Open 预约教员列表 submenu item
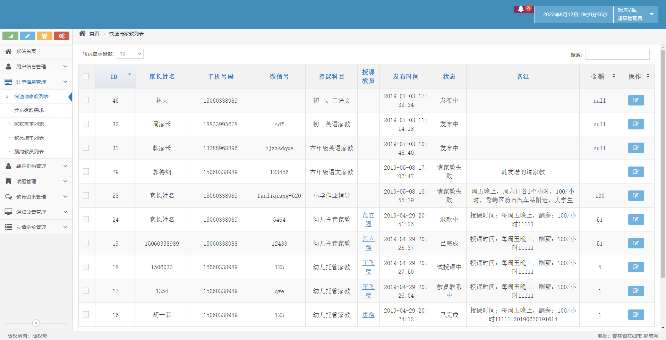The height and width of the screenshot is (340, 666). click(x=29, y=152)
